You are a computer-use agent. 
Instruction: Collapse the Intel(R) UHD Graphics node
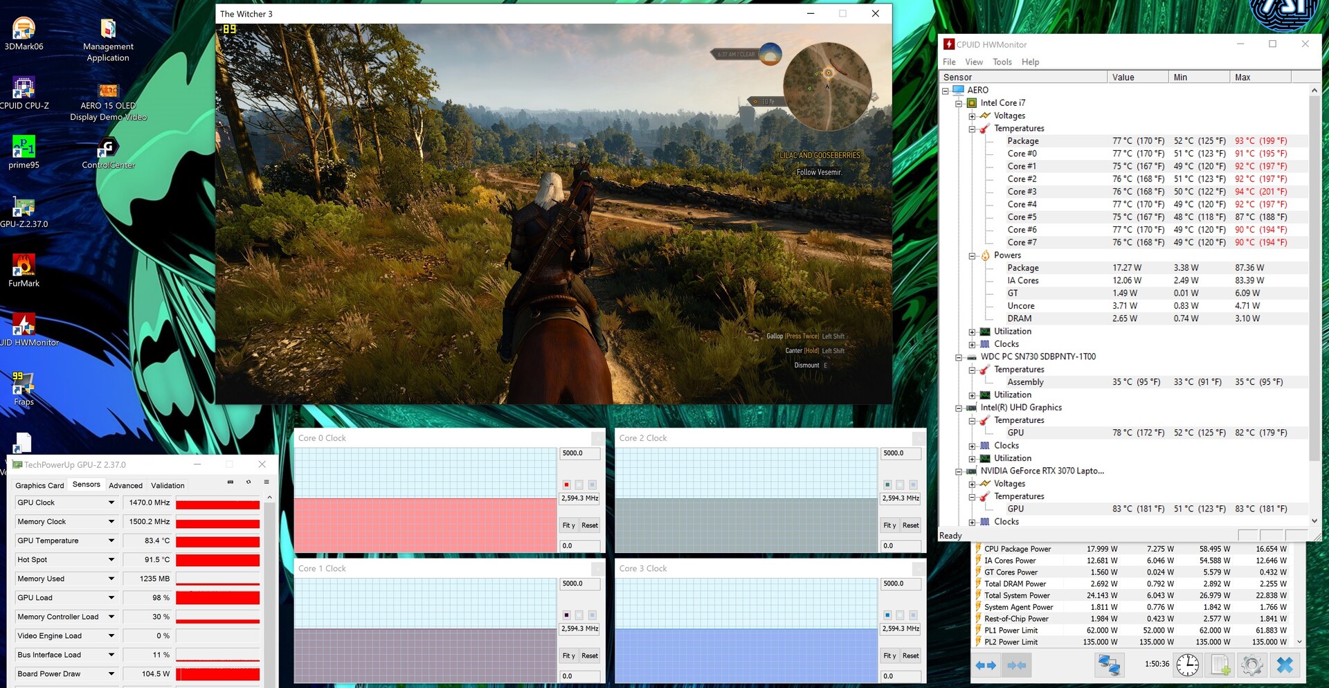click(959, 408)
